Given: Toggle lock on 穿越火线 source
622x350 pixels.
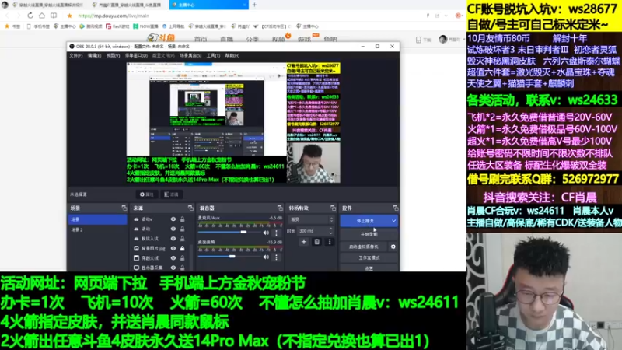Looking at the screenshot, I should coord(183,258).
